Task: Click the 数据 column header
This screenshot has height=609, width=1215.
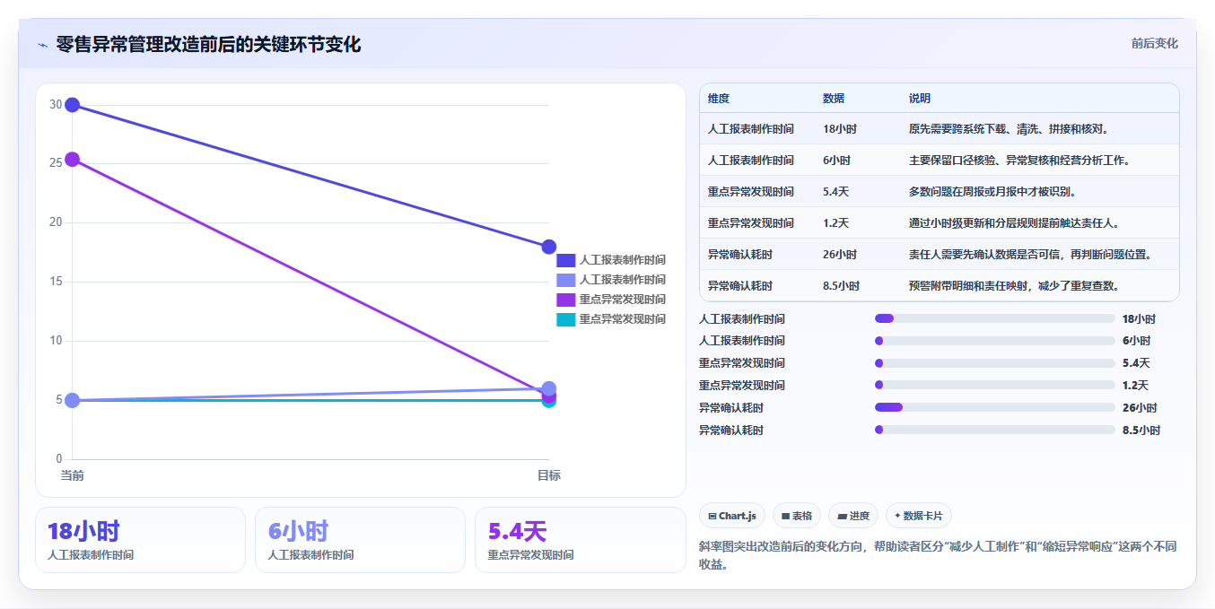Action: point(834,99)
